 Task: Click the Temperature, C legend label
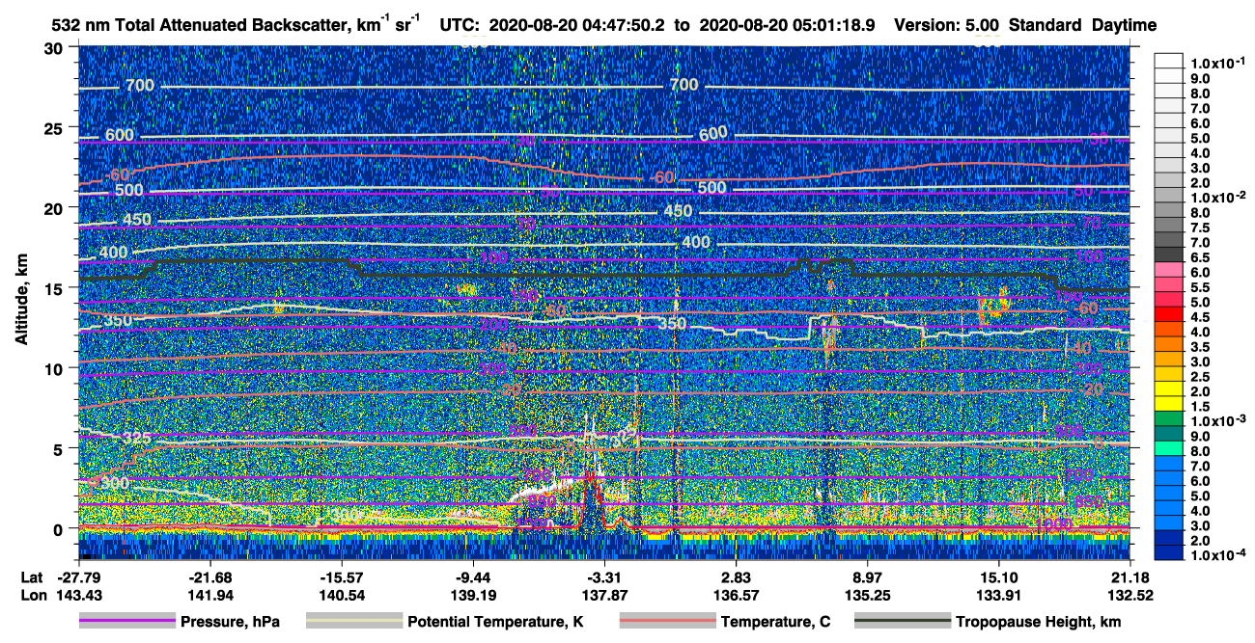(775, 622)
